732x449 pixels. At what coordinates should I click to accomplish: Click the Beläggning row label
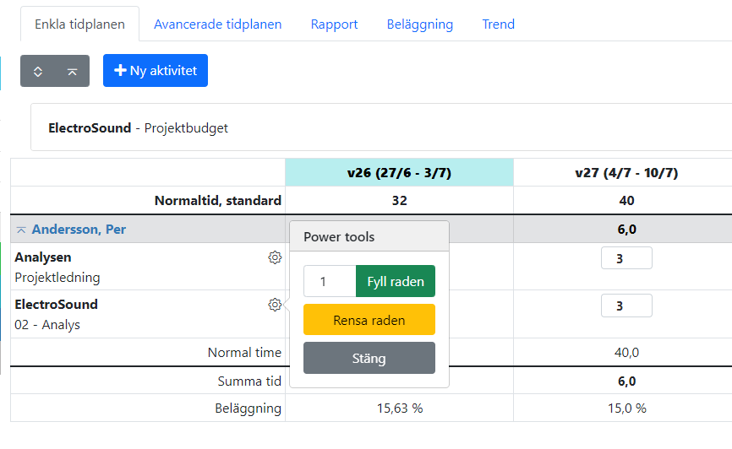[248, 408]
